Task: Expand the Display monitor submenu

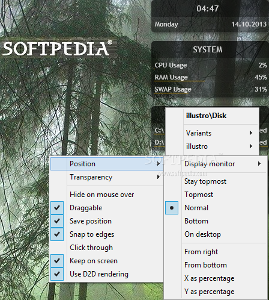Action: point(216,164)
